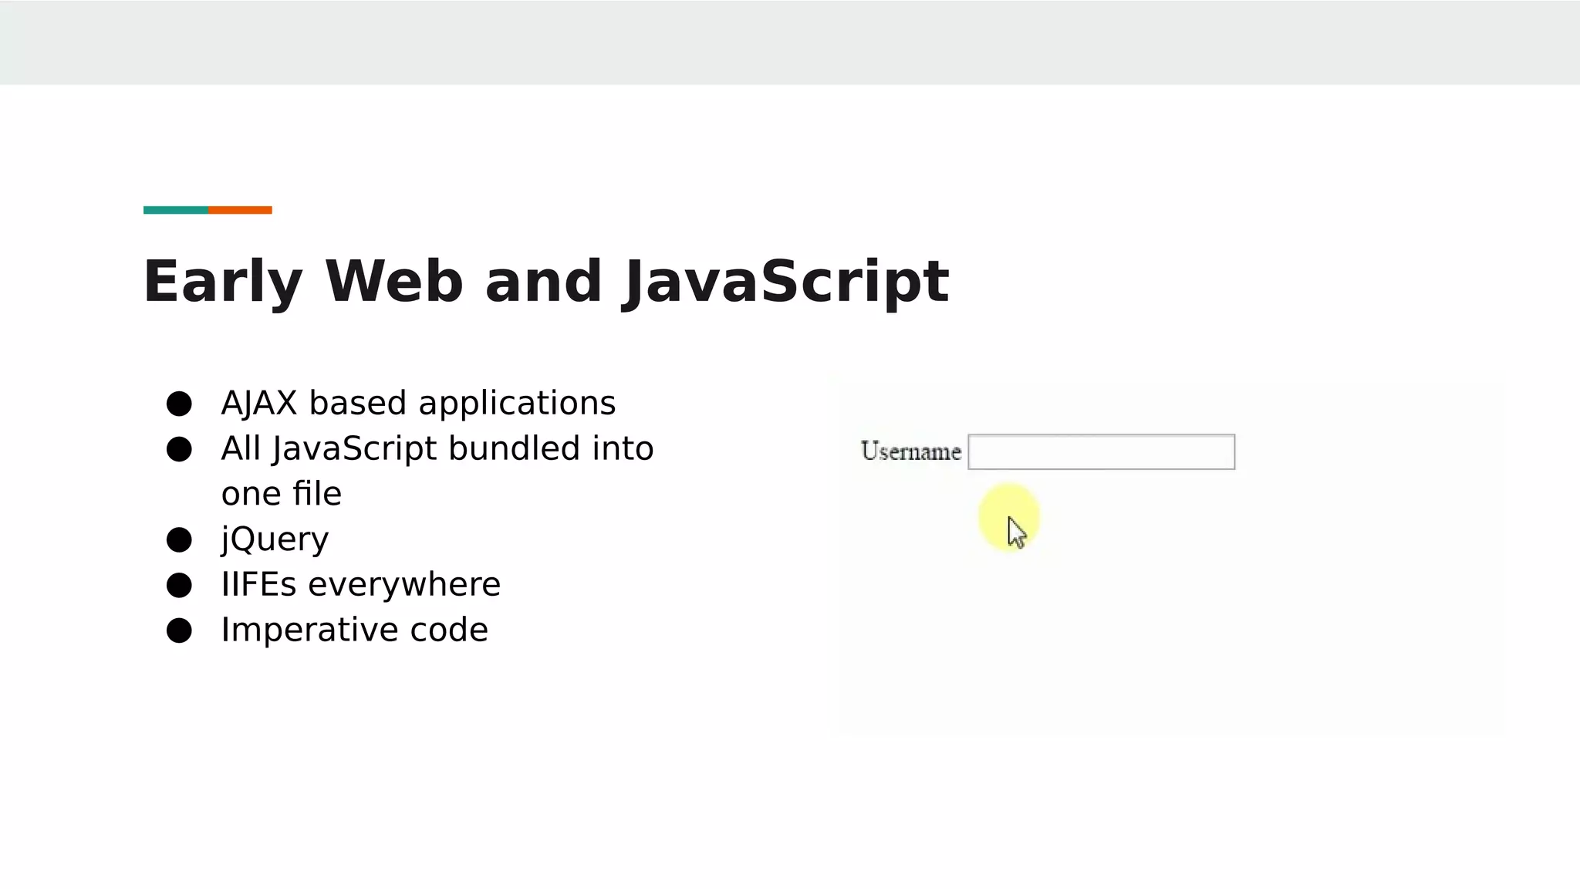
Task: Click the bullet dot beside IIFEs everywhere
Action: click(179, 585)
